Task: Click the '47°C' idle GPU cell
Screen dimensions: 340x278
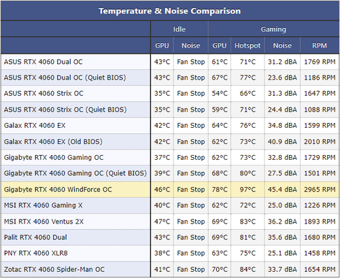Action: pyautogui.click(x=162, y=222)
